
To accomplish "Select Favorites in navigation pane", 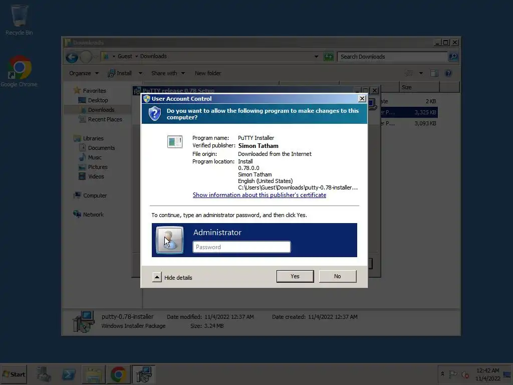I will click(x=94, y=91).
